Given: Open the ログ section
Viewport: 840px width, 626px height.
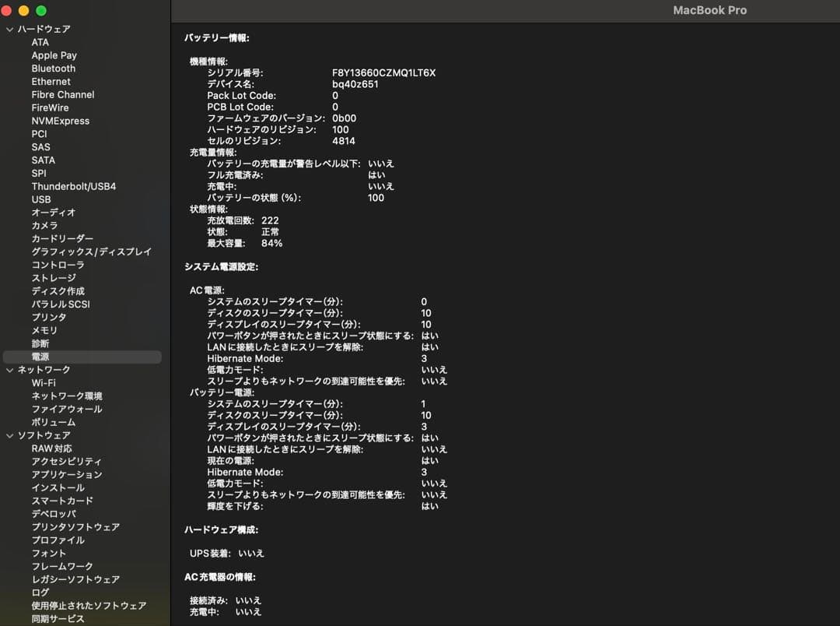Looking at the screenshot, I should click(x=38, y=592).
